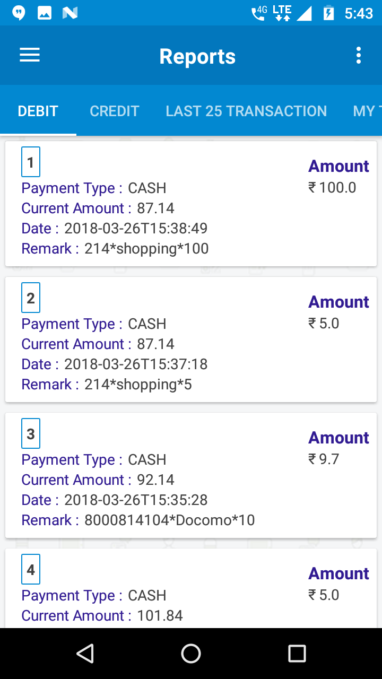Open transaction 2 with remark 214*shopping*5
The width and height of the screenshot is (382, 679).
coord(191,339)
